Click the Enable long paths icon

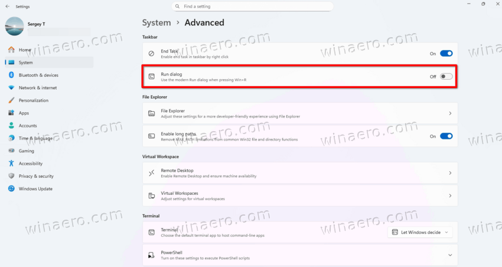[151, 136]
